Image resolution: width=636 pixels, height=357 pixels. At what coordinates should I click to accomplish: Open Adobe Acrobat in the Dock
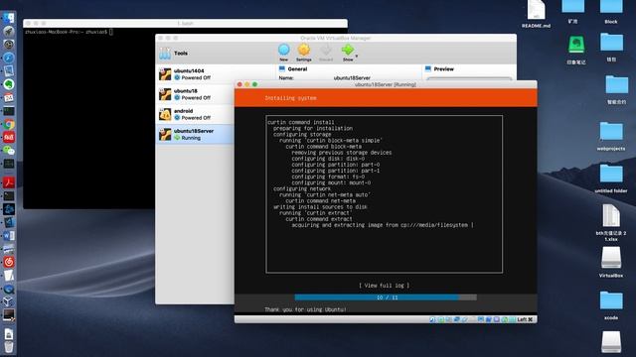[9, 182]
